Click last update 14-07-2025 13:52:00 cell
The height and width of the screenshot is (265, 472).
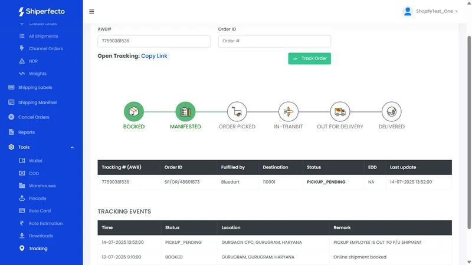[x=411, y=182]
